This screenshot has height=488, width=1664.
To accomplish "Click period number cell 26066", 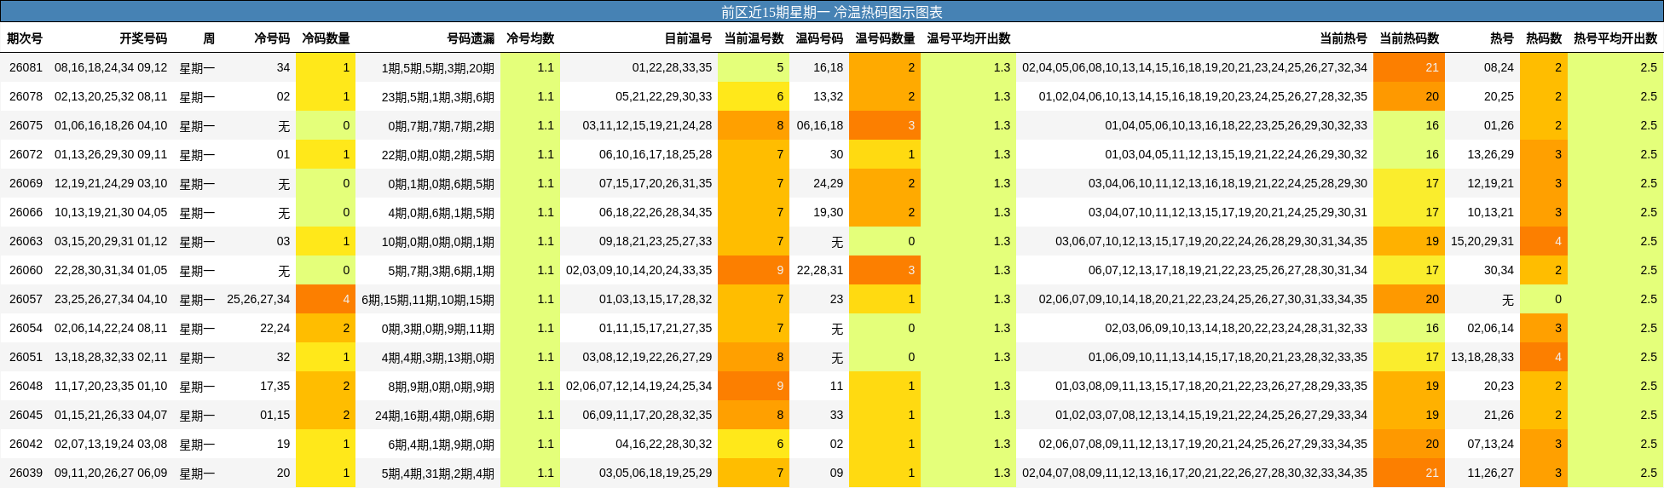I will click(26, 212).
